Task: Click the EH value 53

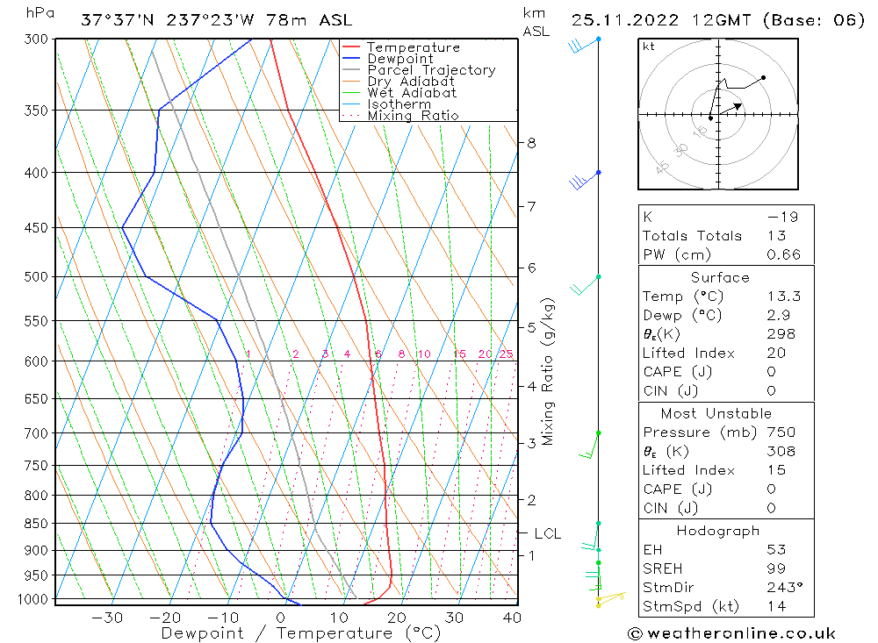Action: pos(777,549)
